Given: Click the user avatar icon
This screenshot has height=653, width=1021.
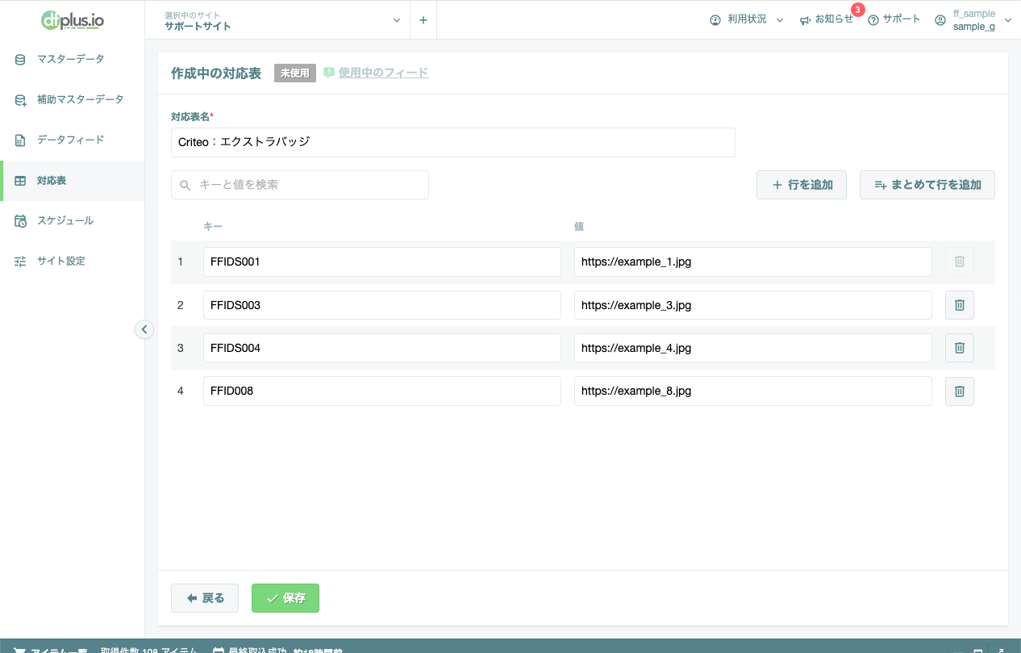Looking at the screenshot, I should [940, 20].
